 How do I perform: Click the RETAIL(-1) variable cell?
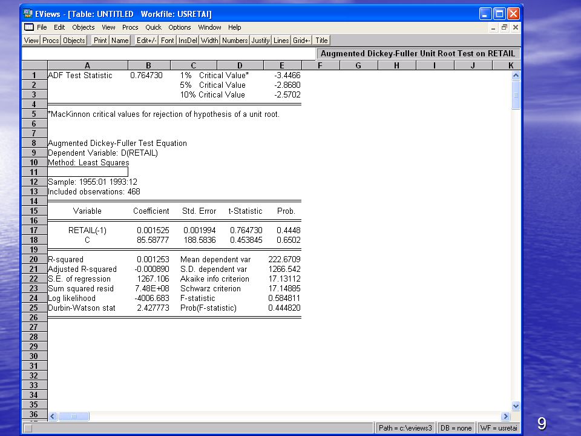click(87, 230)
